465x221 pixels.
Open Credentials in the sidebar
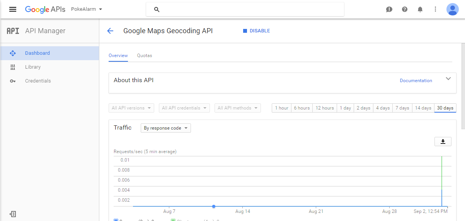click(49, 81)
